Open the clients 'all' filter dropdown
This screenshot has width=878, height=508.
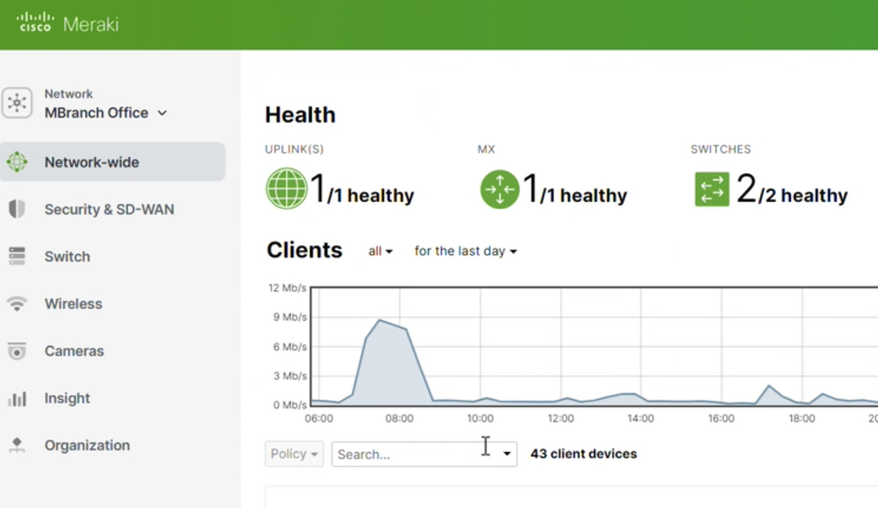coord(380,251)
